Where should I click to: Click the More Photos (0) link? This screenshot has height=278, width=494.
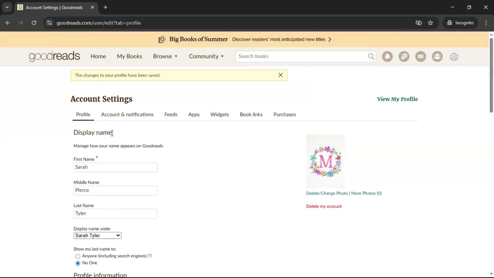[x=366, y=193]
